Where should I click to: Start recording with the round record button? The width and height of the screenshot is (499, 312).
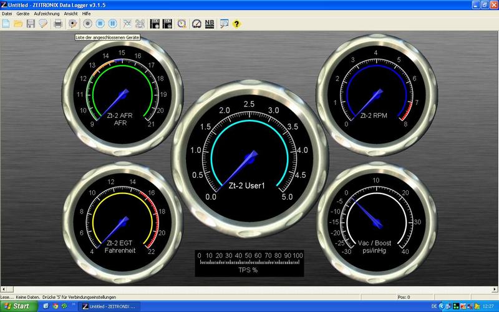pyautogui.click(x=88, y=24)
